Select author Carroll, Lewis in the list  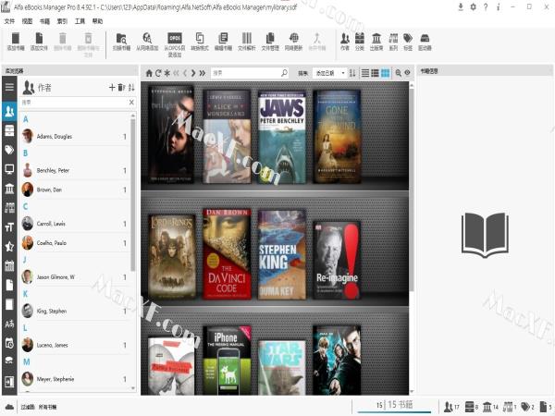(75, 224)
